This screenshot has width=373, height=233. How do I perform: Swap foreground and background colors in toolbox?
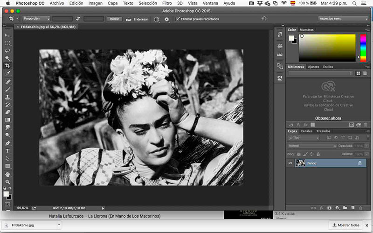(10, 188)
